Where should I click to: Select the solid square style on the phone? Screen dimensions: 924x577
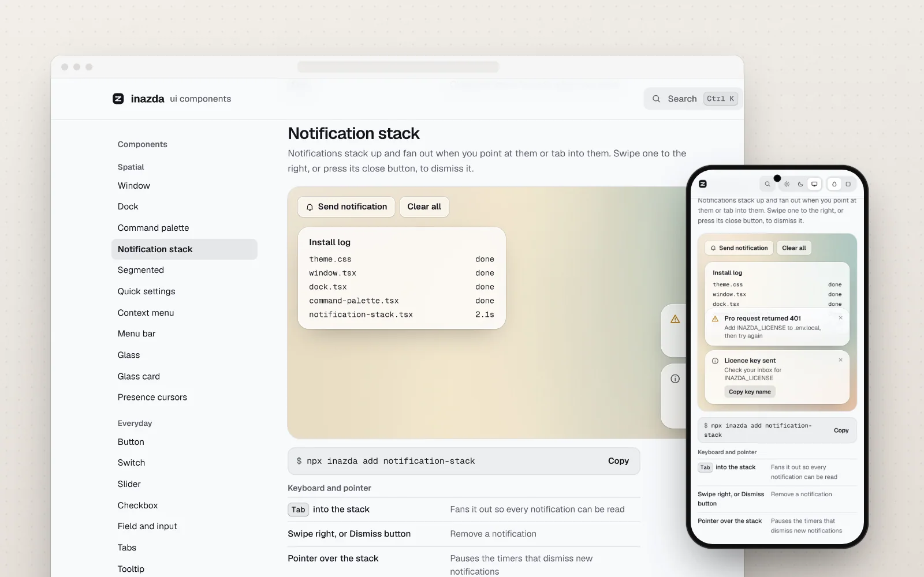(848, 184)
